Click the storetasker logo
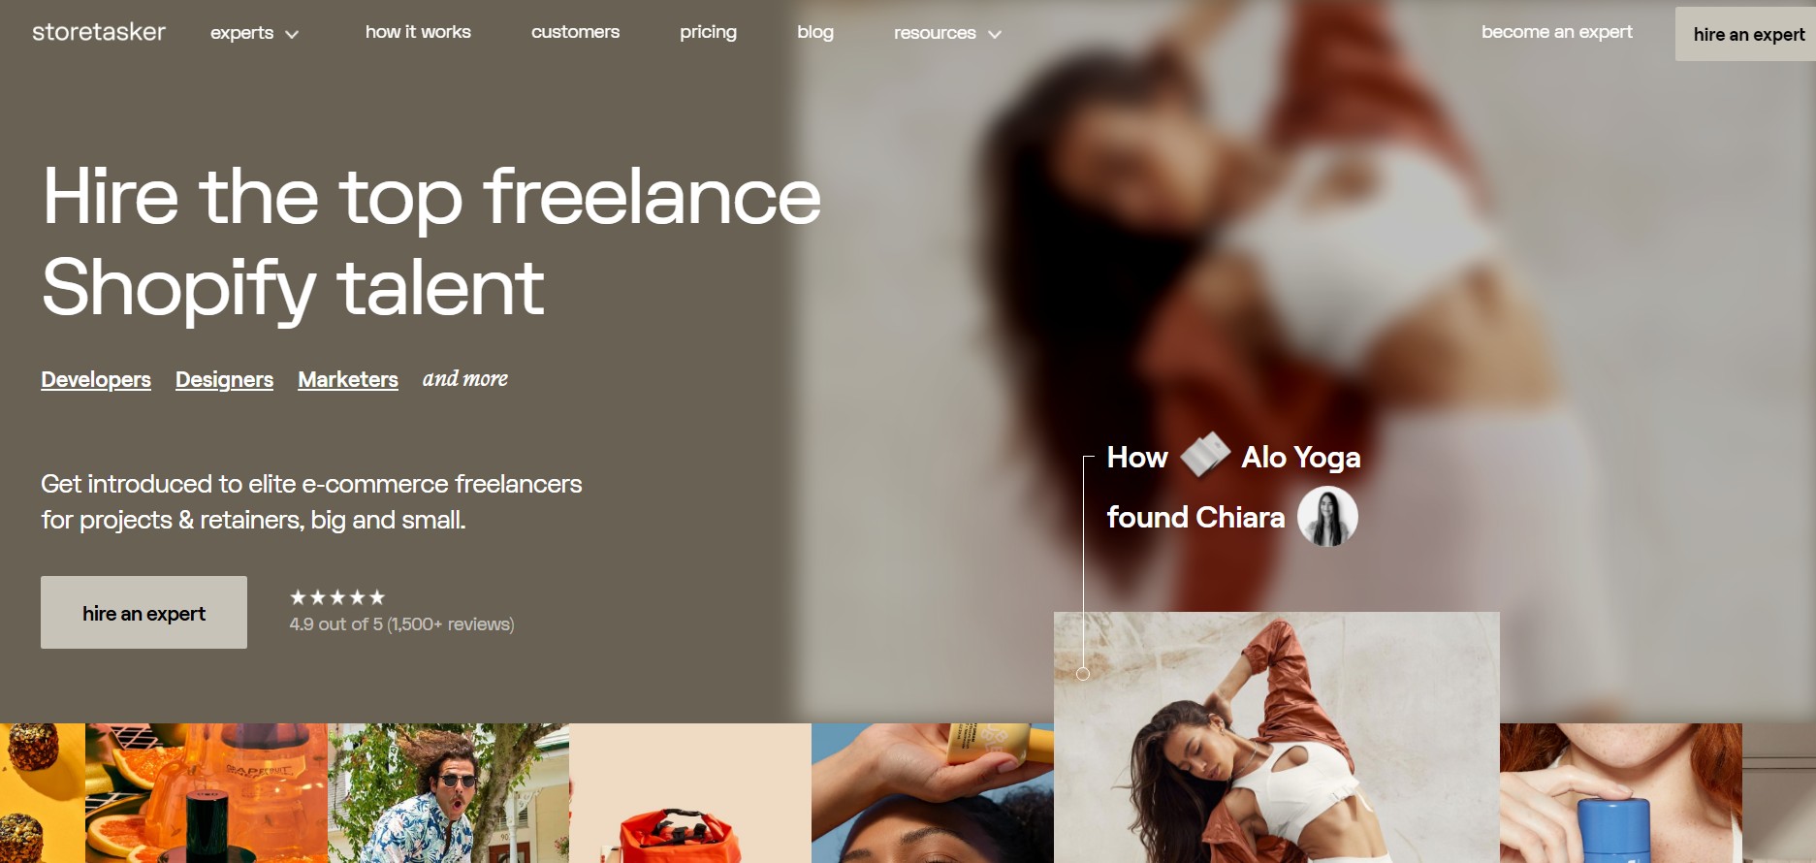This screenshot has width=1816, height=863. click(x=99, y=32)
